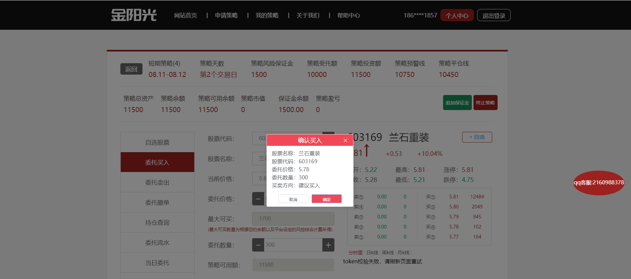Open 委托卖出 in the sidebar
The image size is (631, 279).
point(157,182)
